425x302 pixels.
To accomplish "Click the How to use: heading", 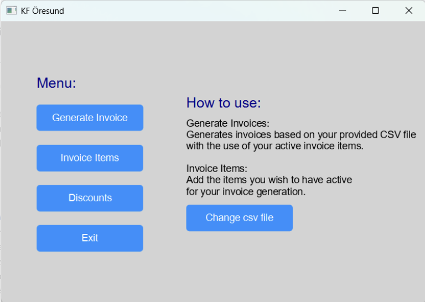I will [x=223, y=103].
